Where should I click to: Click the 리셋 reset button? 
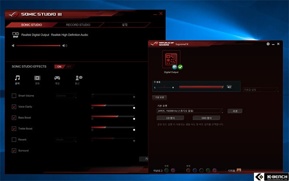235,111
